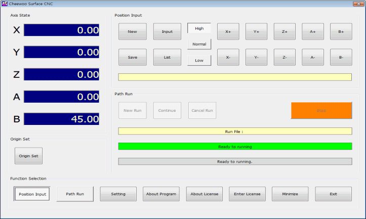Open the Setting dialog
This screenshot has width=366, height=219.
click(x=118, y=194)
